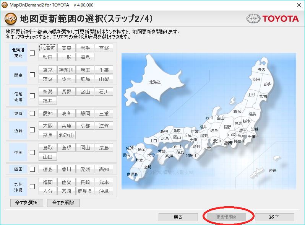Check the 信越 北陸 area checkbox

coord(32,96)
